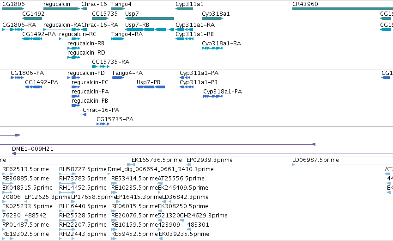Screen dimensions: 393x241
Task: Open EST RH22207.5prime
Action: click(x=83, y=225)
